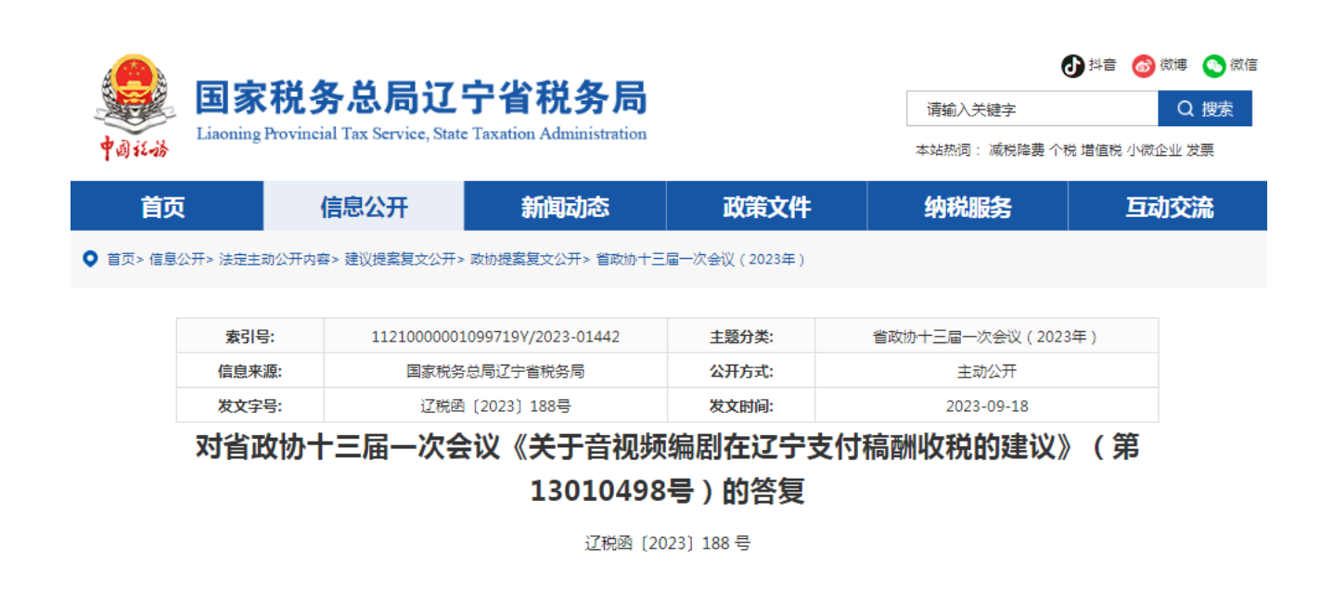Image resolution: width=1334 pixels, height=603 pixels.
Task: Click hot keyword 减税降费
Action: coord(1016,150)
